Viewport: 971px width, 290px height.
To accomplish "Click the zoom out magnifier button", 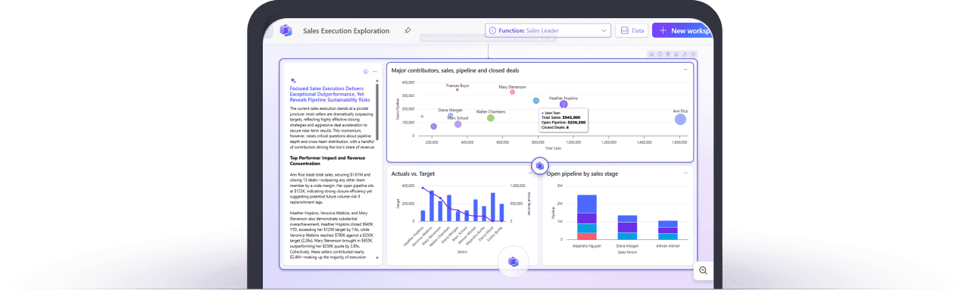I will [x=703, y=270].
